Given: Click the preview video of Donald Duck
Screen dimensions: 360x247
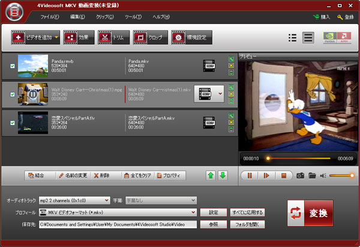Looking at the screenshot, I should [298, 106].
